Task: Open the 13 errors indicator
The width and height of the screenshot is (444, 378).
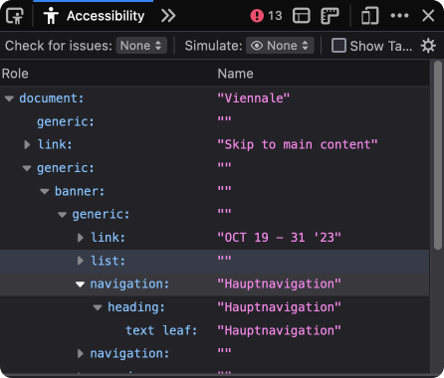Action: tap(266, 16)
